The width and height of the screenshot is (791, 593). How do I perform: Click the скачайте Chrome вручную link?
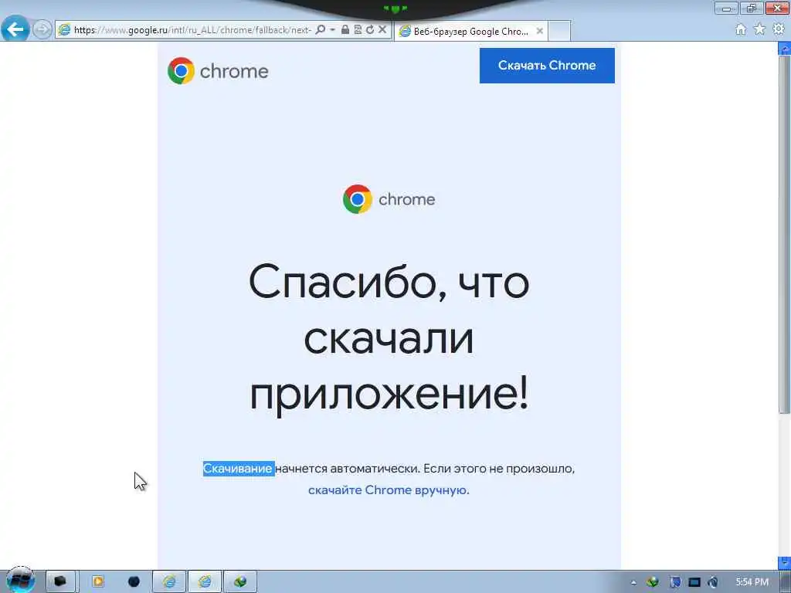pyautogui.click(x=389, y=490)
